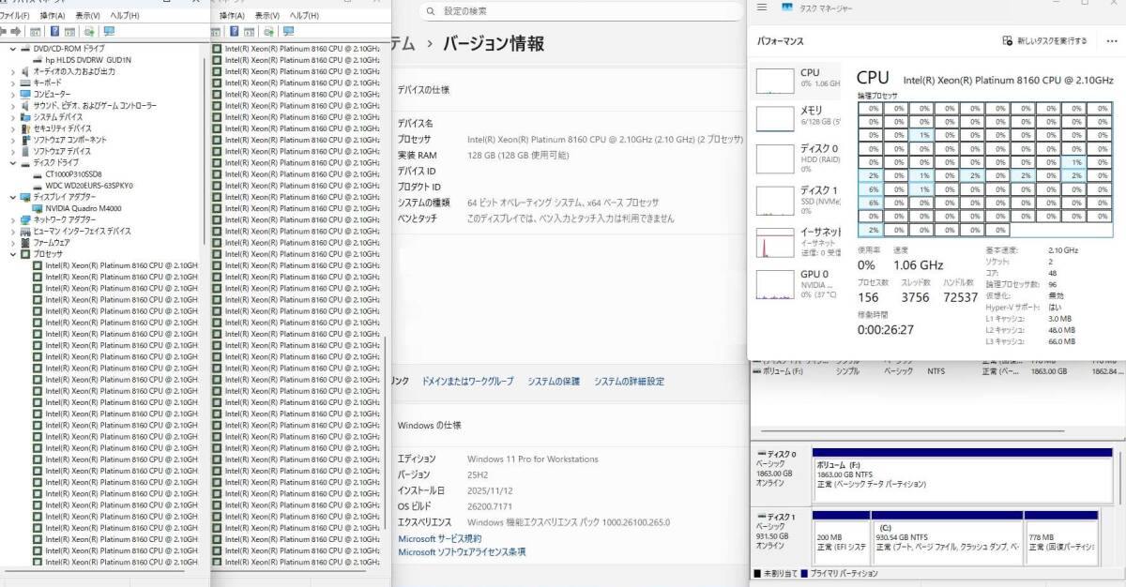Screen dimensions: 1126x587
Task: Click forward arrow in left Device Manager toolbar
Action: 16,31
